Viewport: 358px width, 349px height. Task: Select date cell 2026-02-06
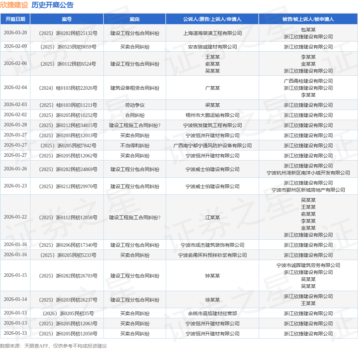15,64
